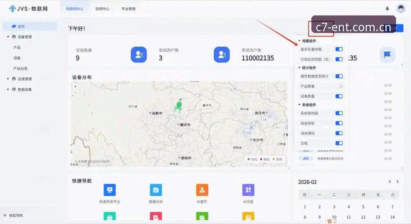Viewport: 411px width, 224px height.
Task: Click the 设备管理 sidebar icon
Action: coord(14,37)
